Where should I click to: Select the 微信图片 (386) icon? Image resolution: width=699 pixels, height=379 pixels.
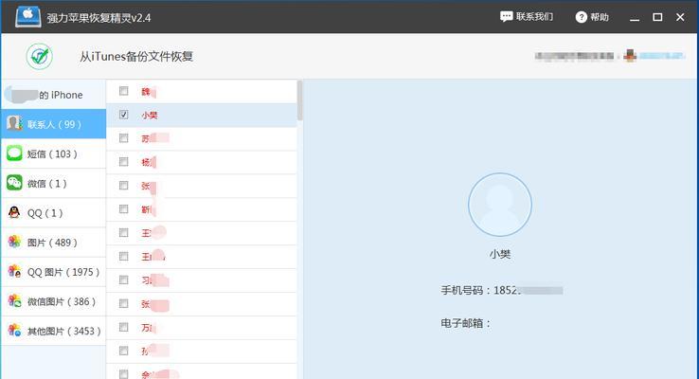(14, 301)
